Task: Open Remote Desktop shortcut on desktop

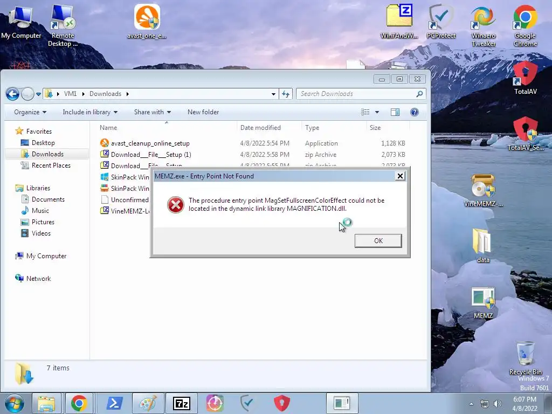Action: tap(63, 25)
